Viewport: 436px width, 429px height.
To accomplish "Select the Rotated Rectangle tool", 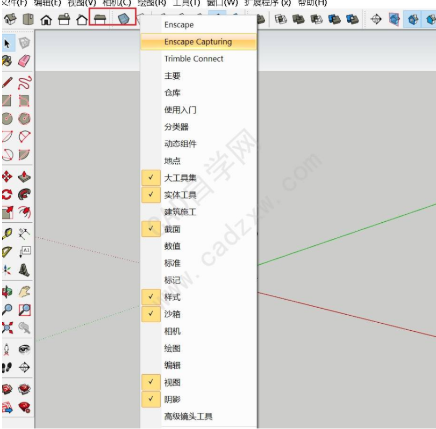I will (24, 101).
